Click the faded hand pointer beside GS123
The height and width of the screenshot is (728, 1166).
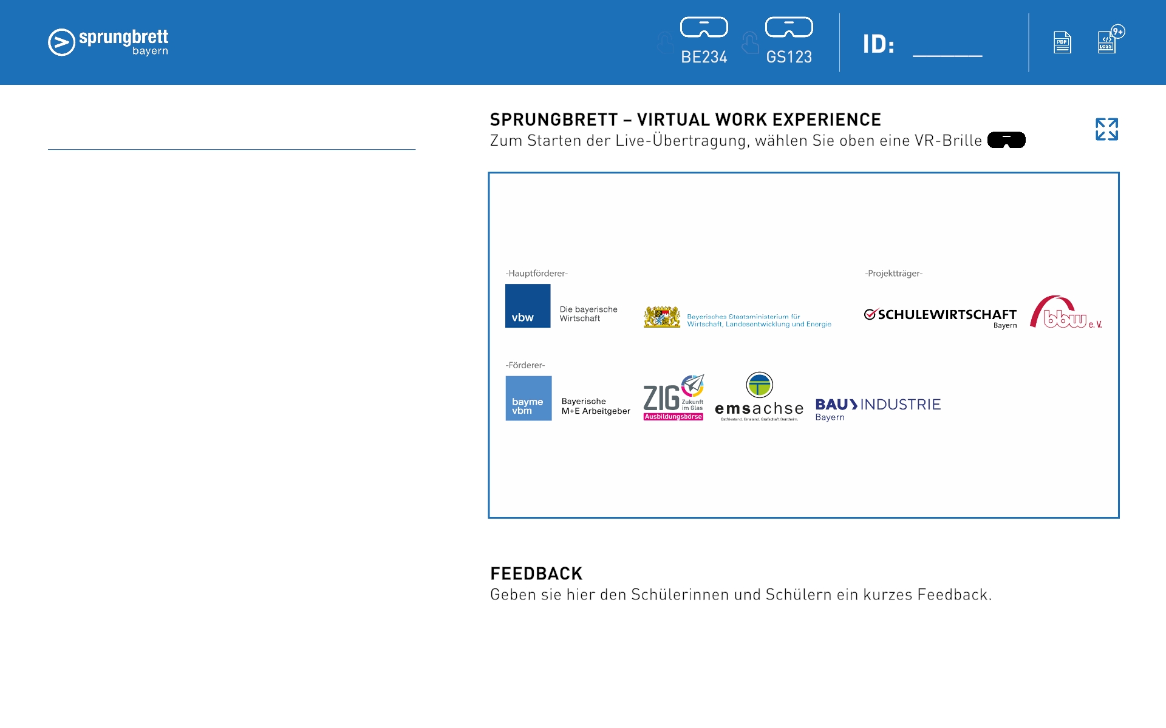tap(750, 43)
